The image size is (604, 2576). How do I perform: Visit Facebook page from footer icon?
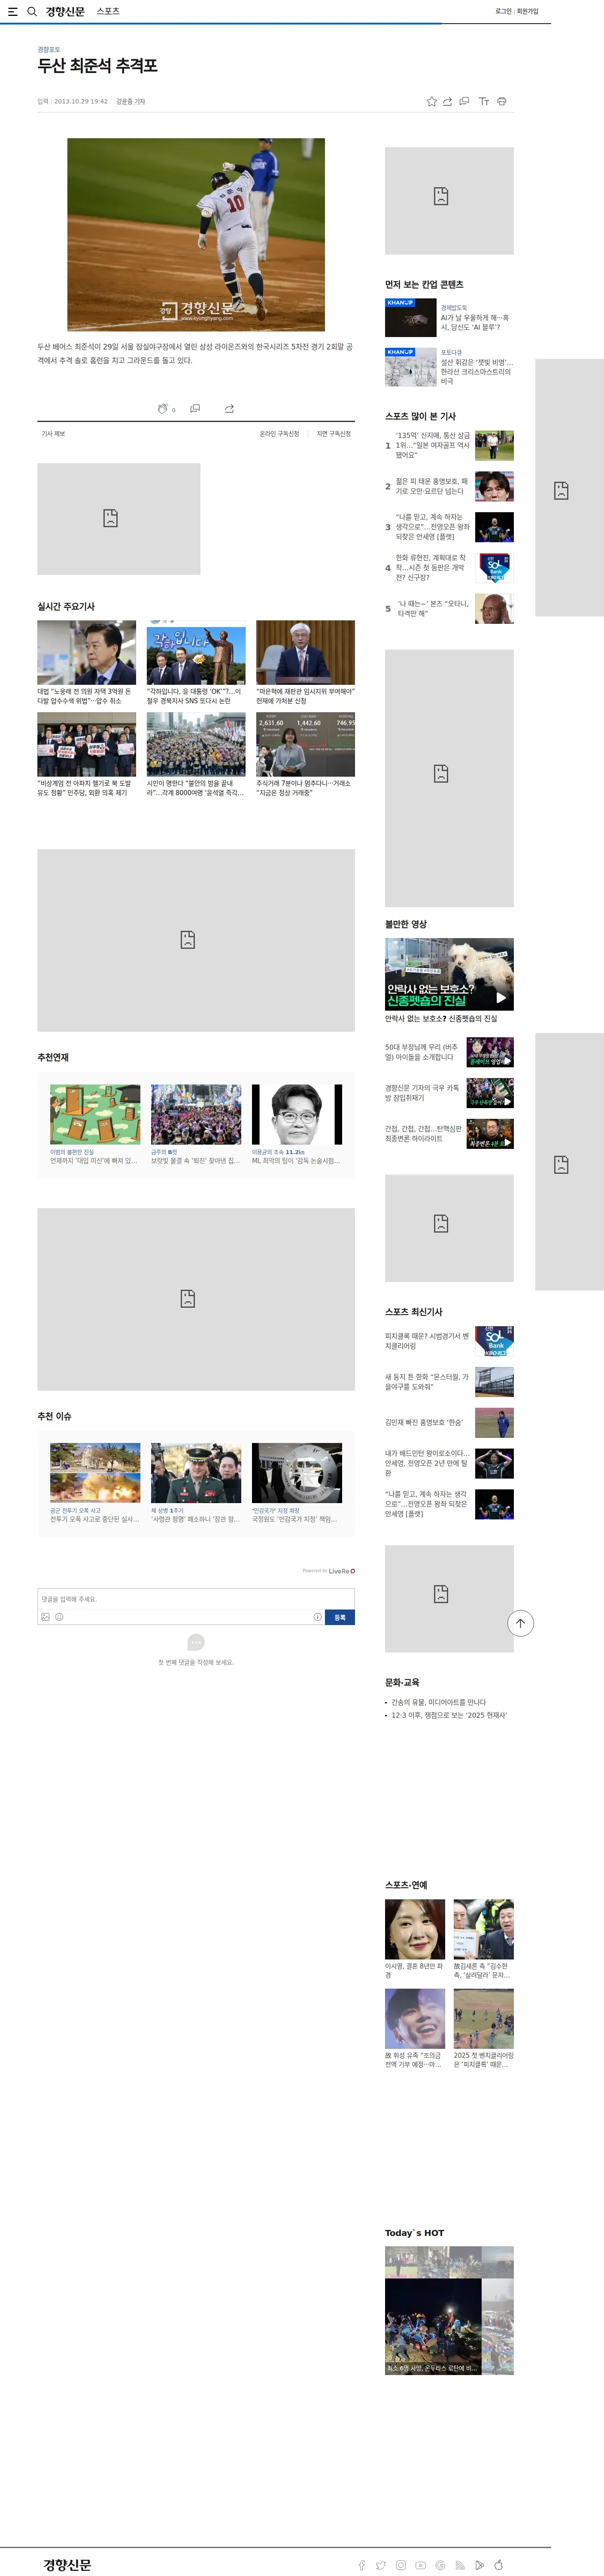[362, 2565]
